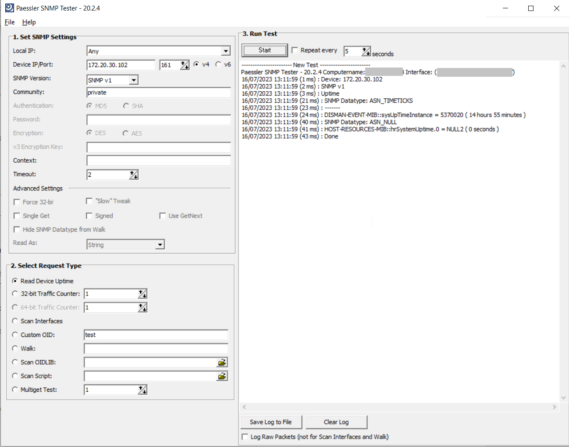Viewport: 569px width, 447px height.
Task: Check the Use GetNext option
Action: click(162, 216)
